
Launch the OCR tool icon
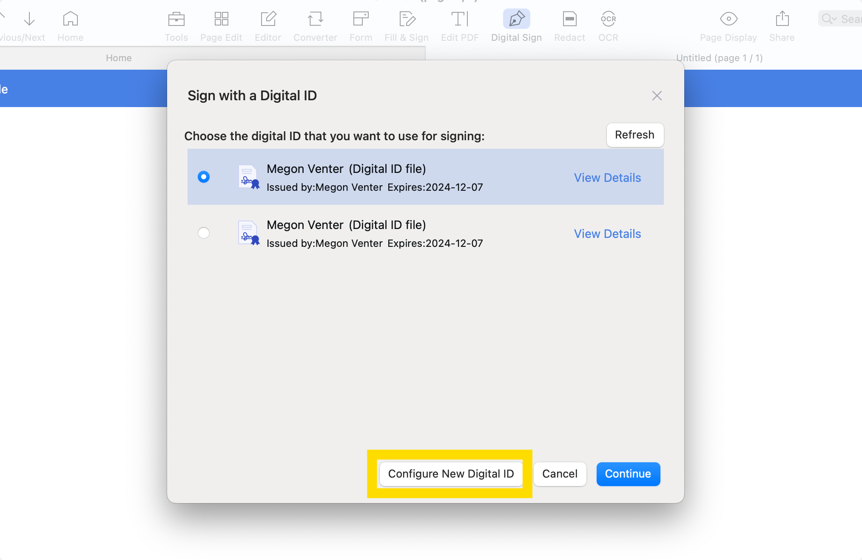(x=608, y=19)
